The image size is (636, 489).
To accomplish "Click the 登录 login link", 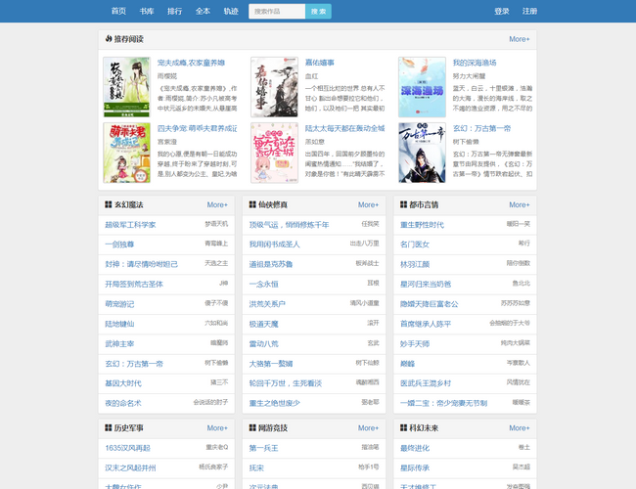I will coord(502,11).
